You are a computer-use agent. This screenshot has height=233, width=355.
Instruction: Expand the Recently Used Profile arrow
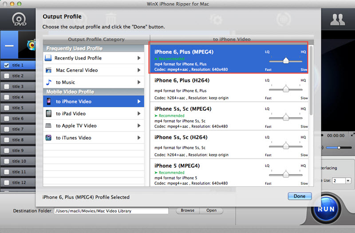[x=139, y=58]
